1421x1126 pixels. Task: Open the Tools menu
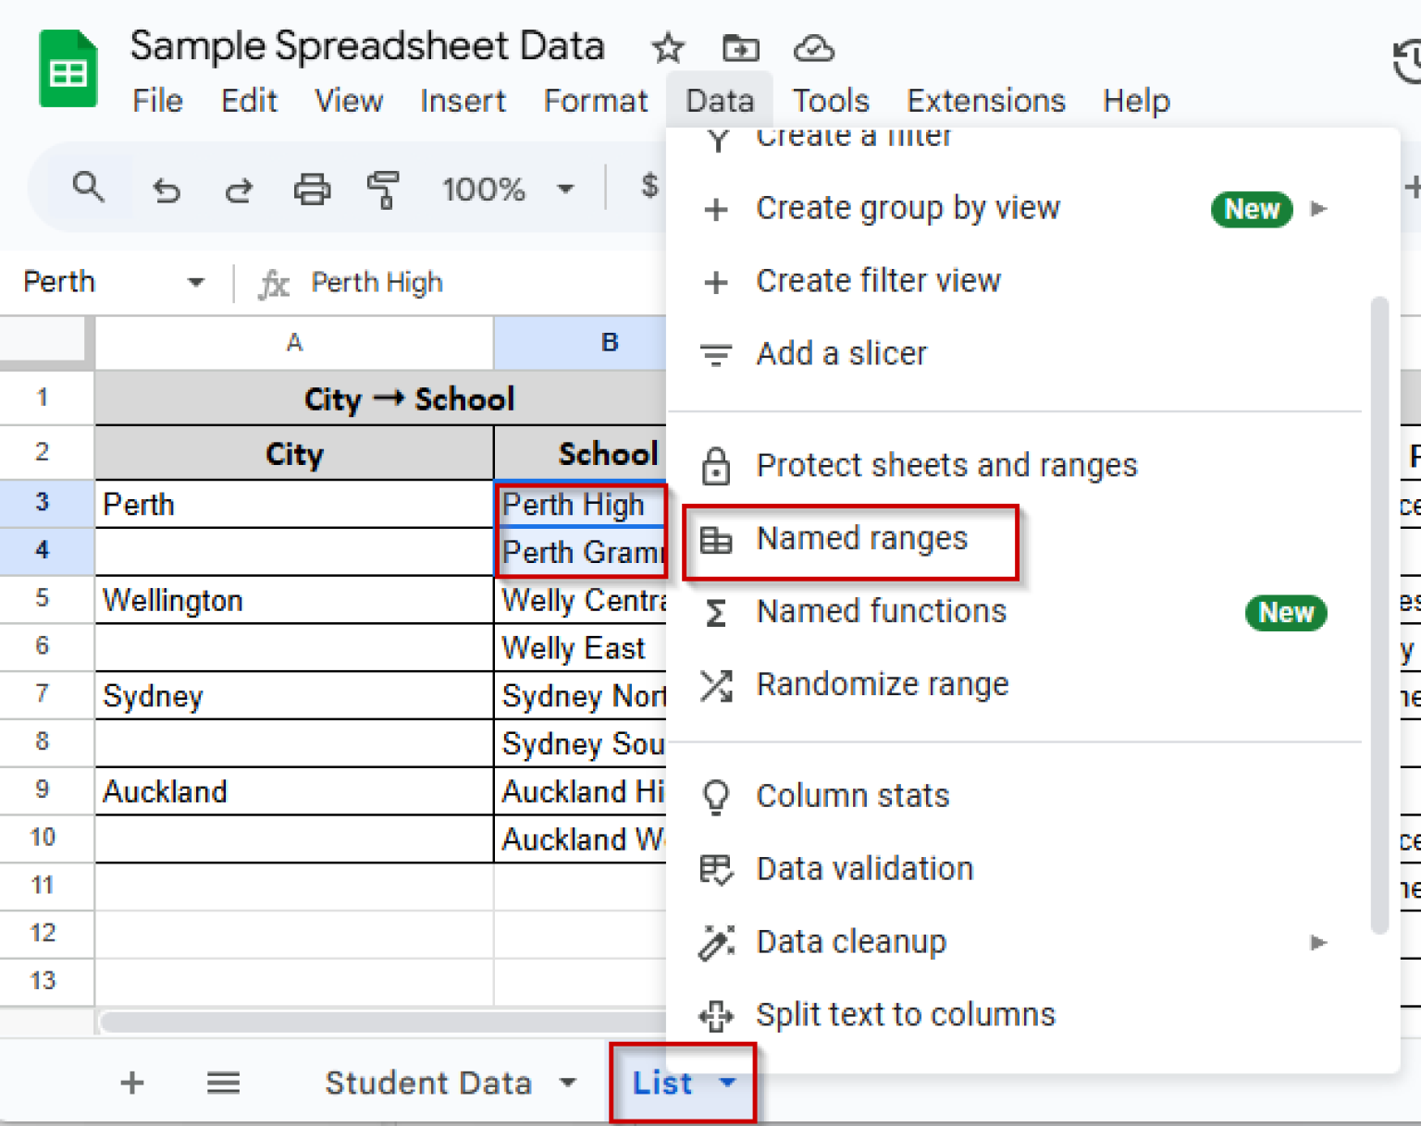pyautogui.click(x=830, y=101)
